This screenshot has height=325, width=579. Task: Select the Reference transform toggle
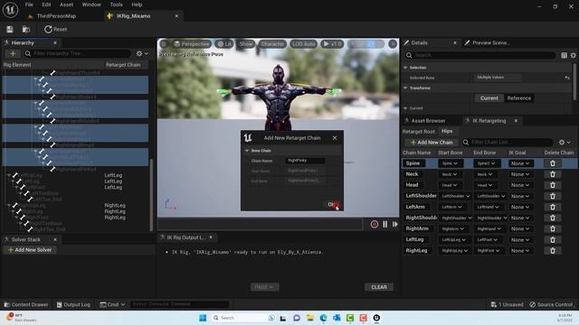pos(518,98)
